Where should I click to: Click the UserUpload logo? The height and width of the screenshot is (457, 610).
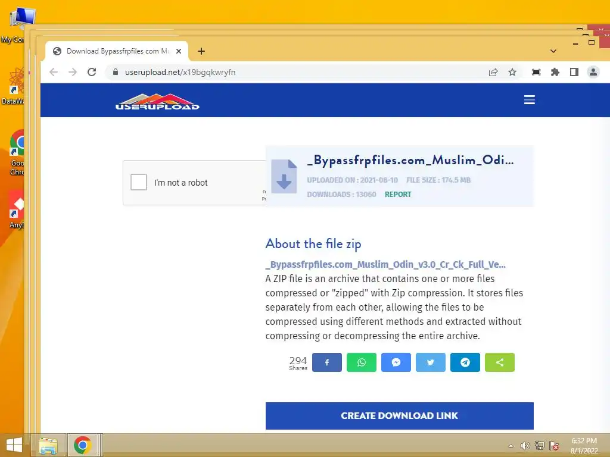157,102
